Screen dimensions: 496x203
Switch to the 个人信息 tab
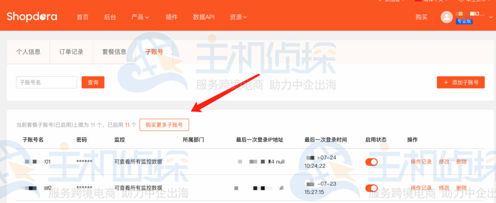coord(29,52)
